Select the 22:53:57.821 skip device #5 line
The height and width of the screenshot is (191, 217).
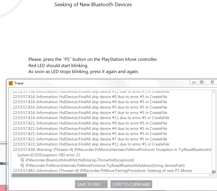[90, 134]
